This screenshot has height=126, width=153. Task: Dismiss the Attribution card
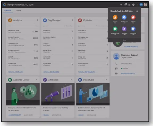[71, 80]
